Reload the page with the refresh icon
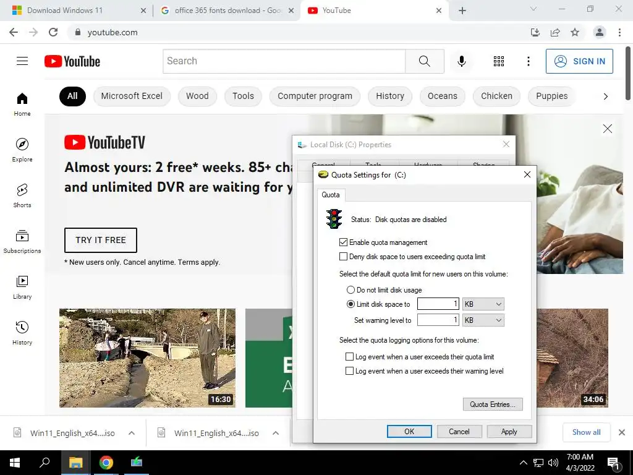This screenshot has width=633, height=475. coord(53,32)
